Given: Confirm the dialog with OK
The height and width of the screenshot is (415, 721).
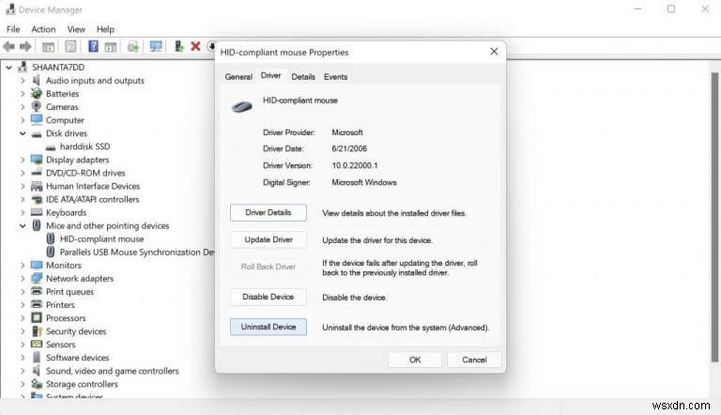Looking at the screenshot, I should [415, 360].
